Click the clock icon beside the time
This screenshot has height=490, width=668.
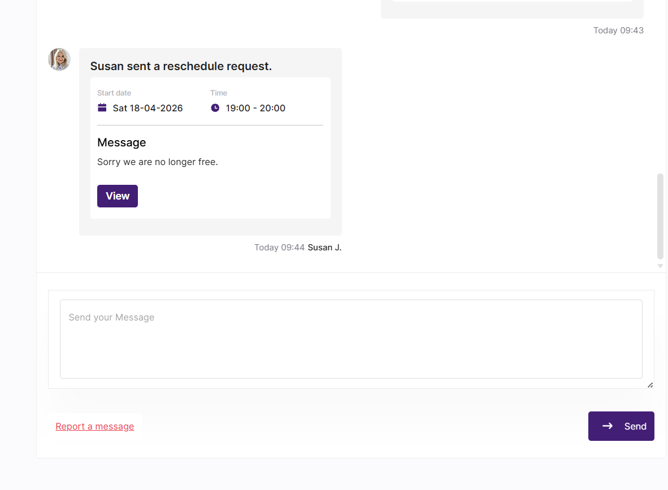tap(215, 107)
